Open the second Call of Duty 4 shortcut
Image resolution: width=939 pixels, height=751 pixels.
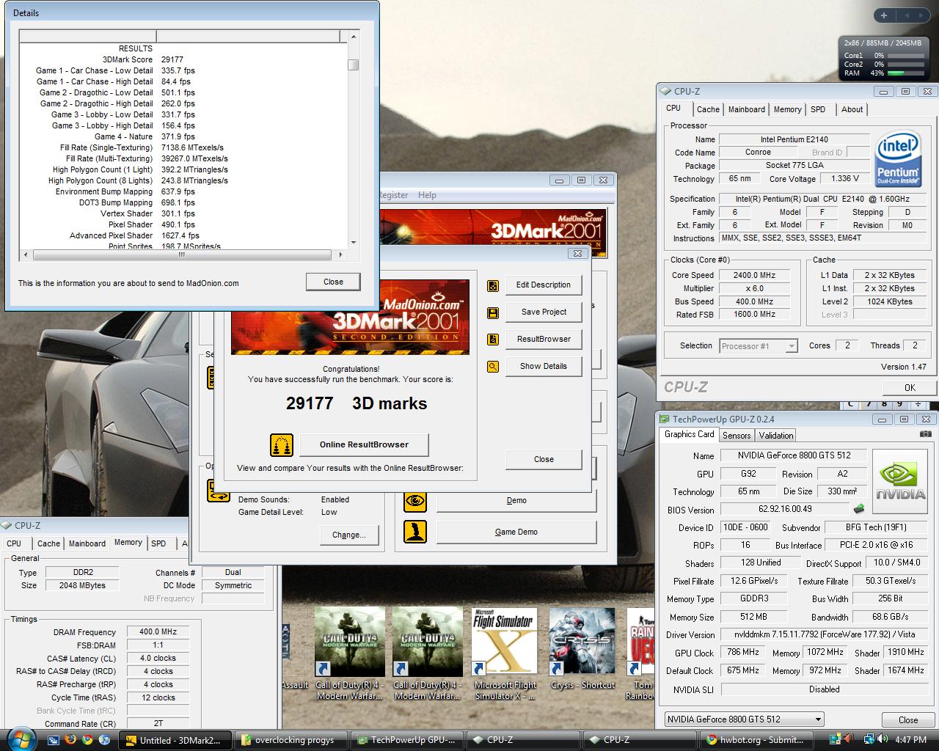(x=427, y=654)
